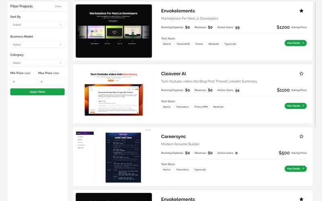Click 'Modern Resume Builder' description
The width and height of the screenshot is (322, 201).
[x=180, y=144]
